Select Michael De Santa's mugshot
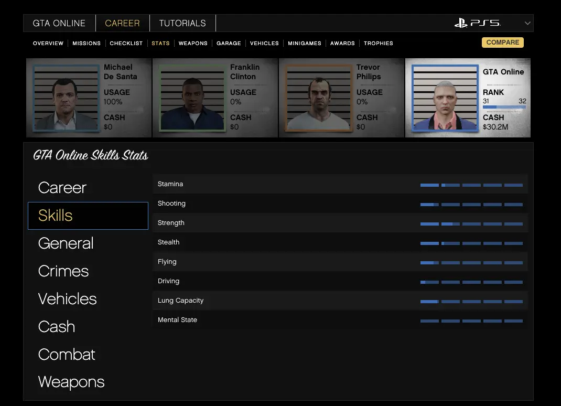 pos(66,98)
